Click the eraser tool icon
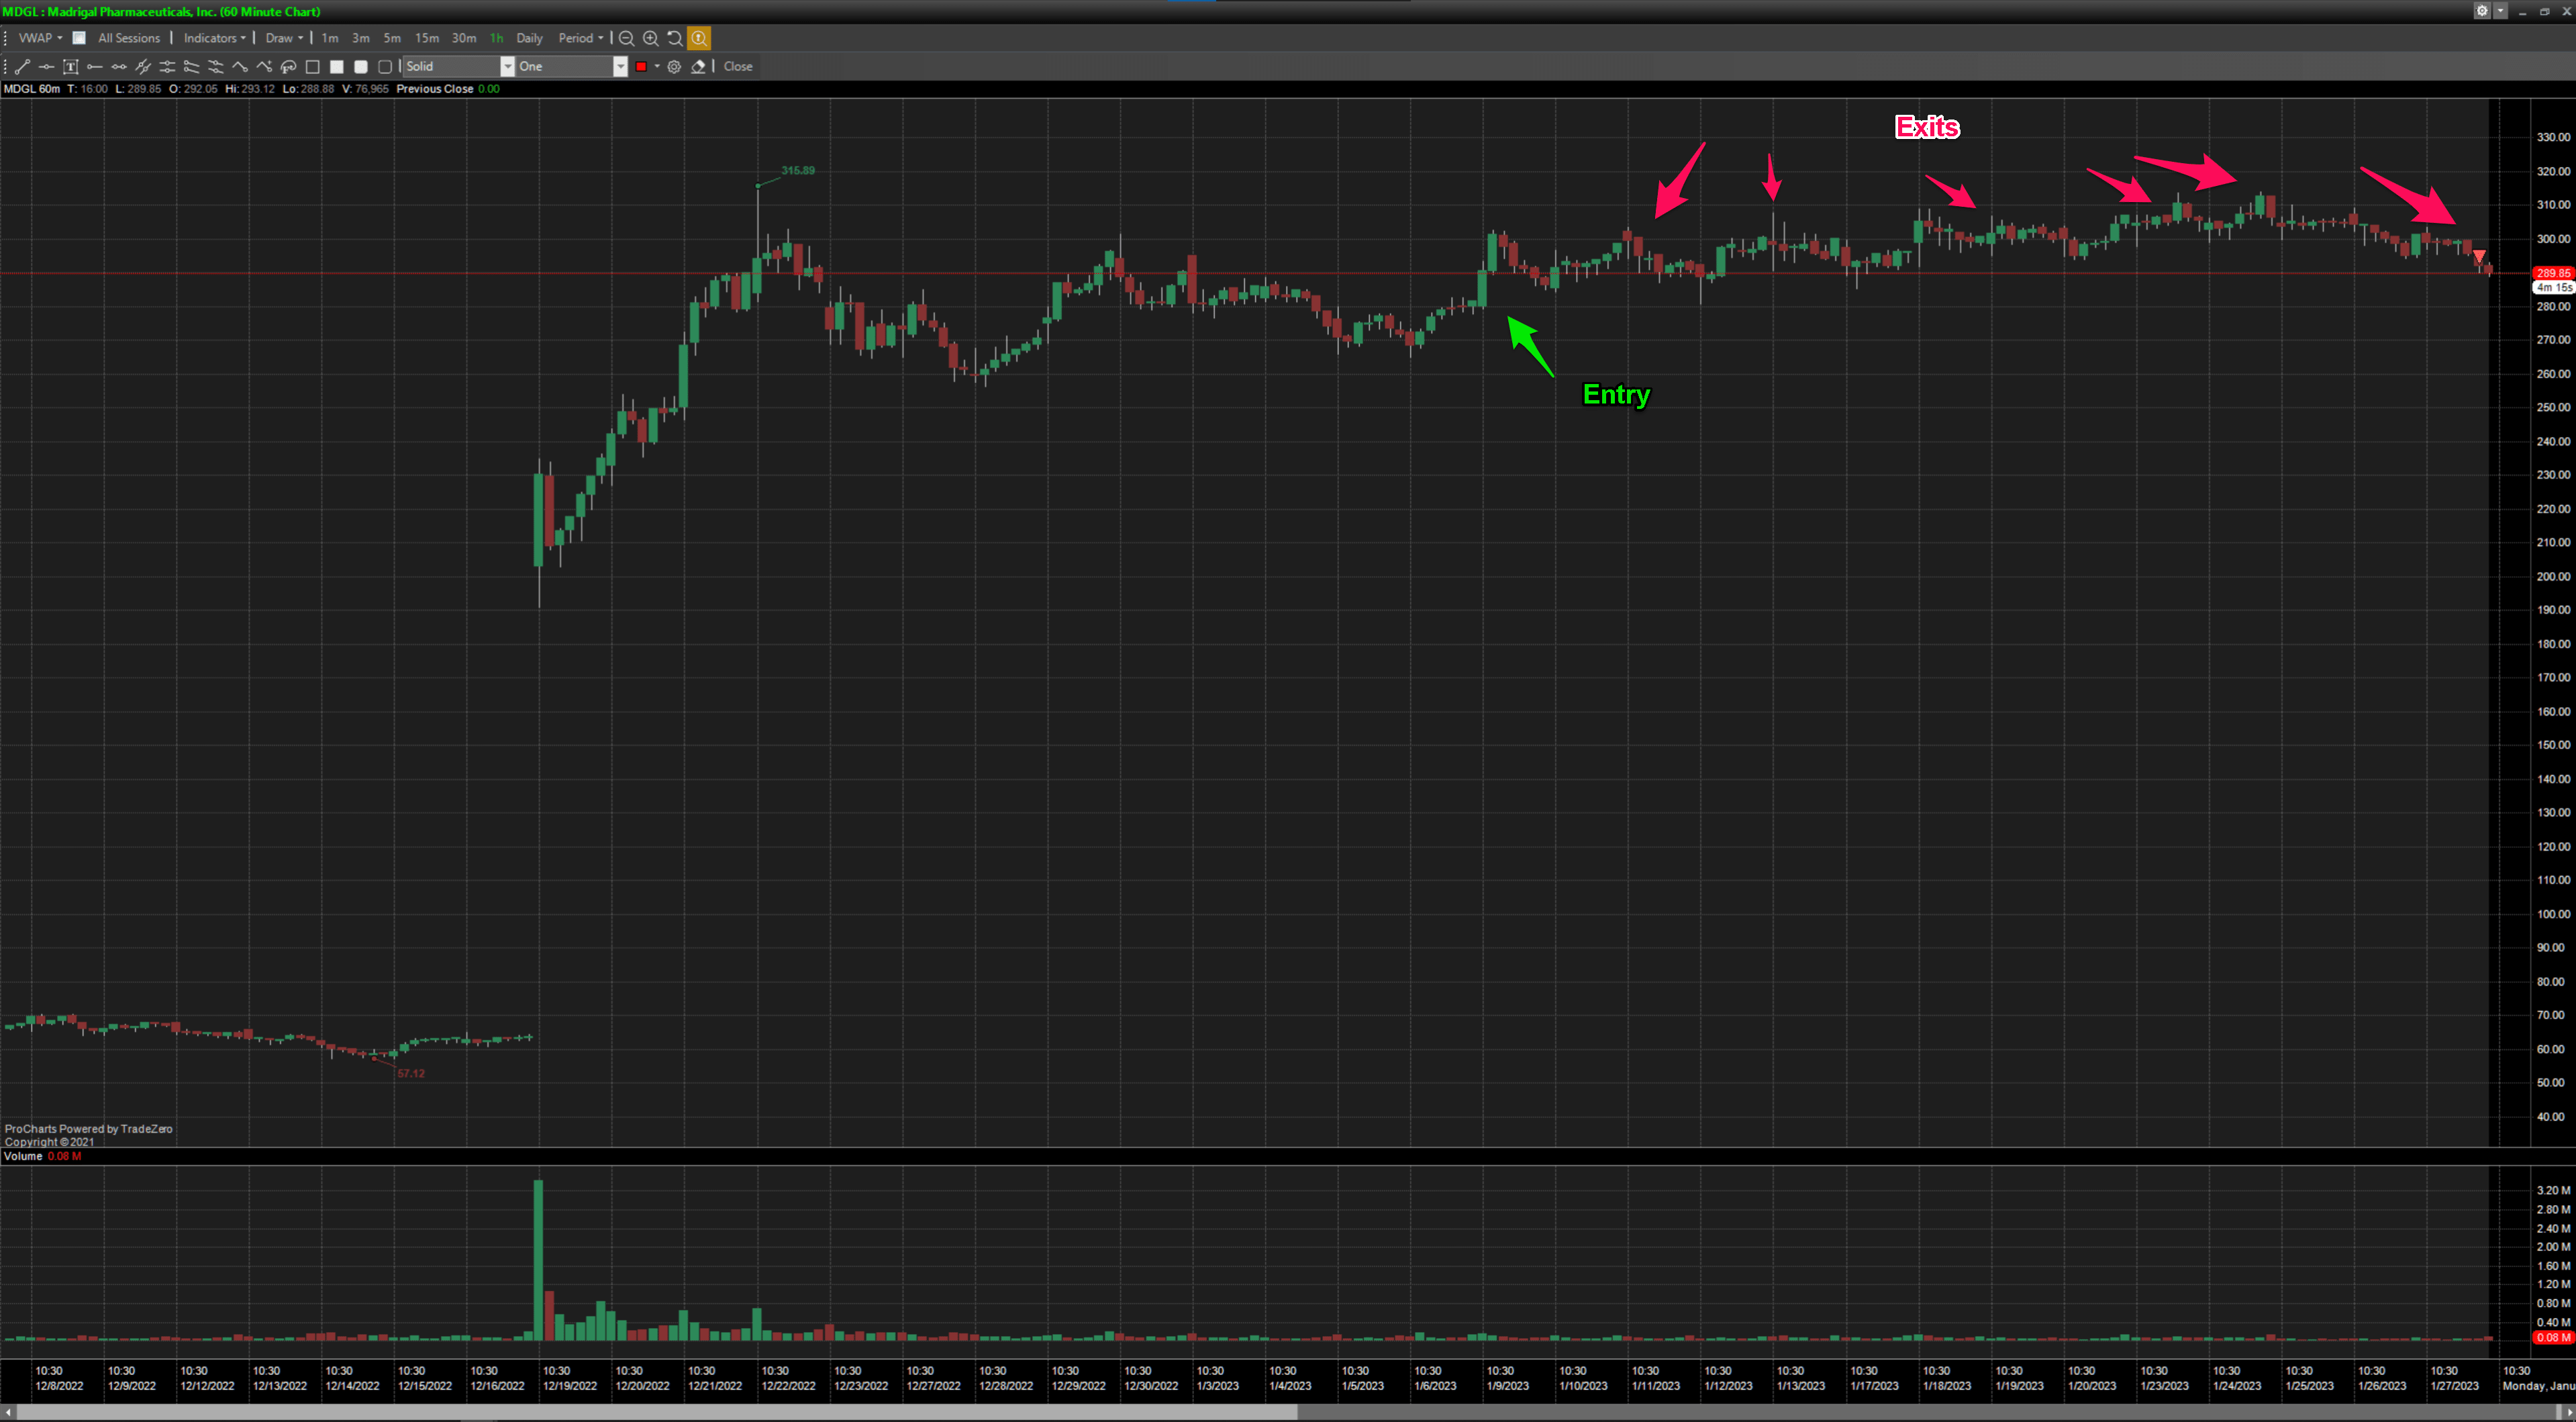 [x=698, y=67]
